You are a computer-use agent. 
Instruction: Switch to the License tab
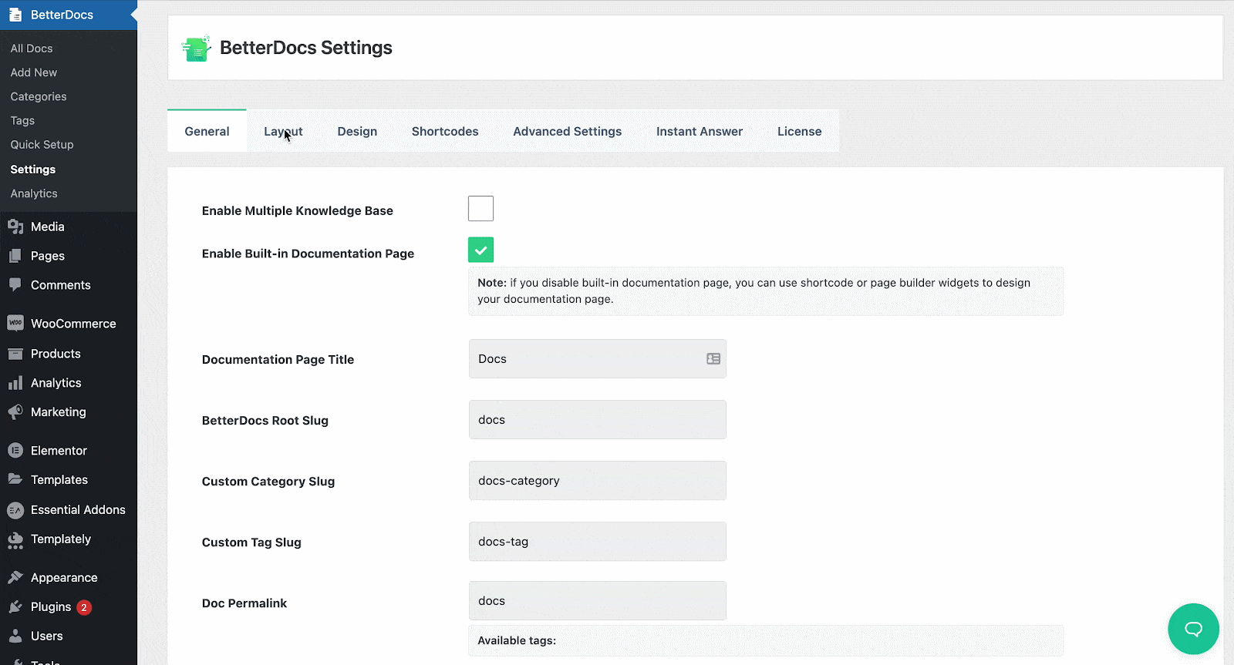tap(799, 131)
